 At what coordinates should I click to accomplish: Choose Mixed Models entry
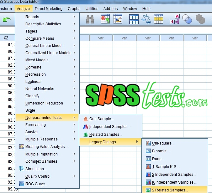point(47,60)
